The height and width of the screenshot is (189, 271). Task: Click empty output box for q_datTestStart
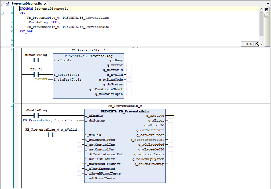[170, 130]
